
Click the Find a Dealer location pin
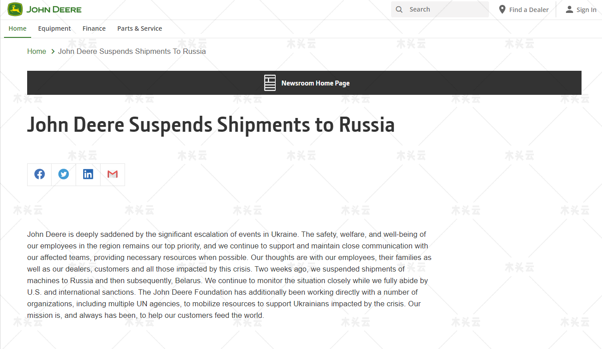tap(502, 9)
